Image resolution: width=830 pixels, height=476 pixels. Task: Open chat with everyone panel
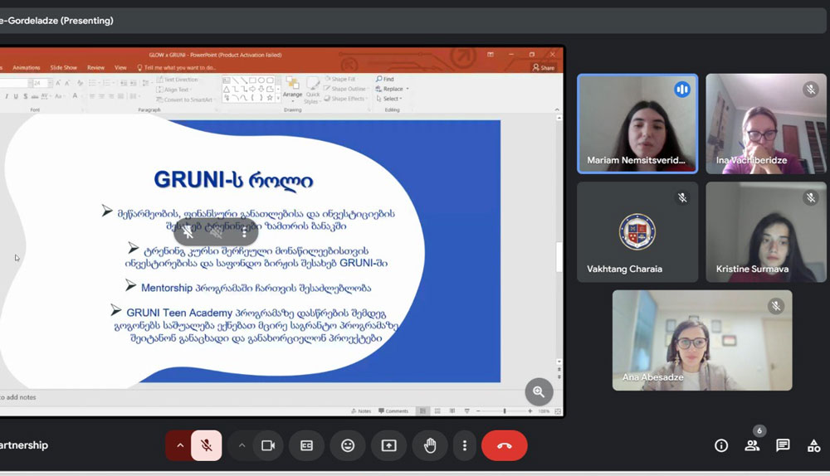[x=783, y=445]
